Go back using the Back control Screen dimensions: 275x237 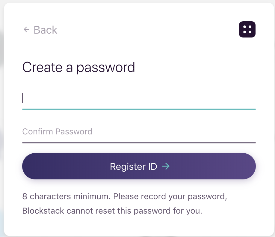click(x=40, y=30)
